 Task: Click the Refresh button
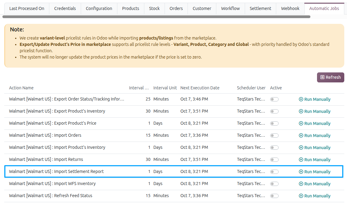(330, 77)
